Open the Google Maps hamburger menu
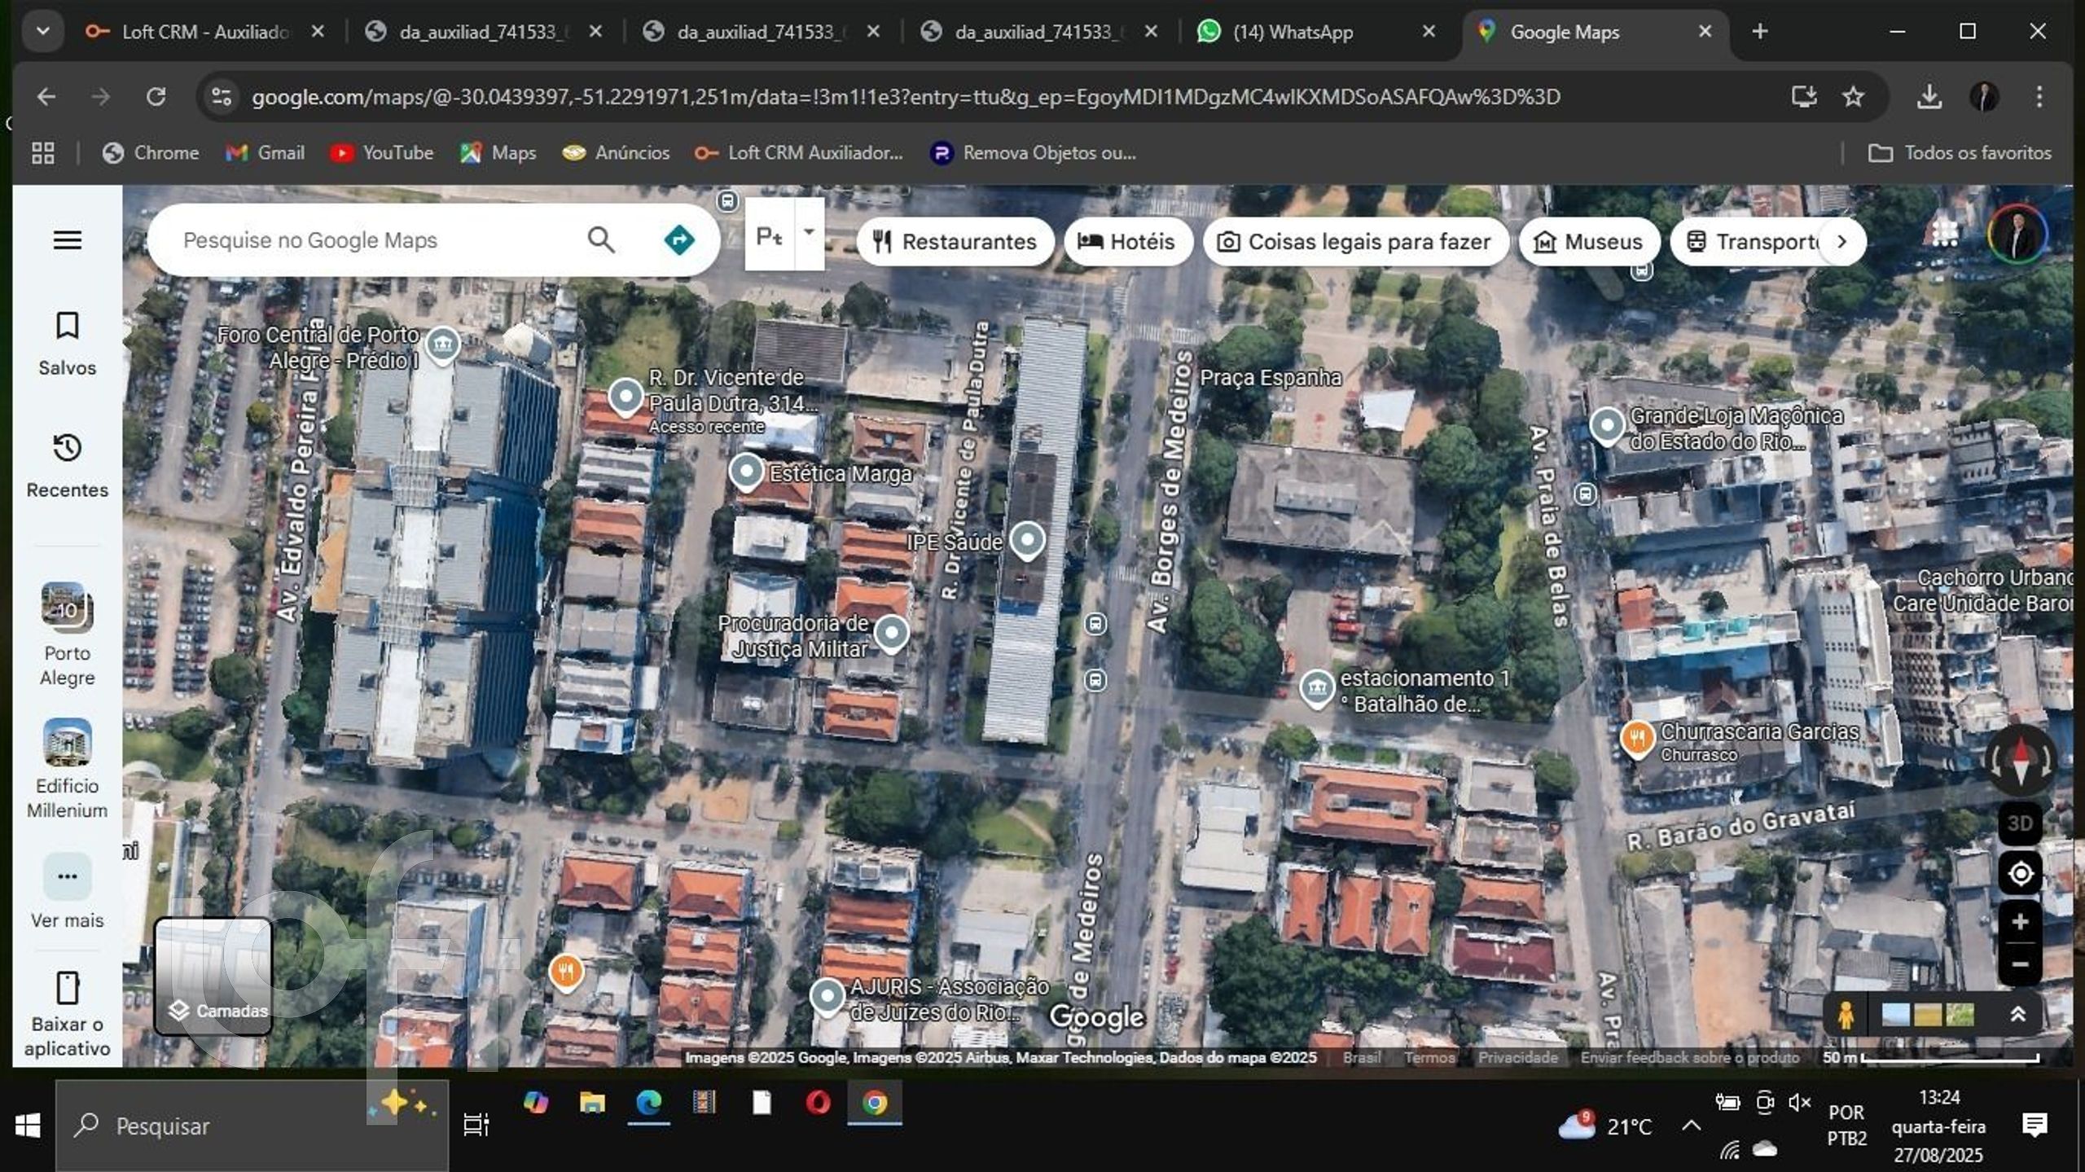 (x=67, y=239)
